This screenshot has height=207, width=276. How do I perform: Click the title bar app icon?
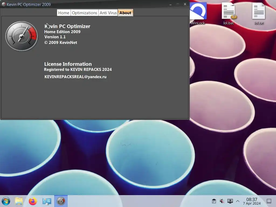coord(4,4)
